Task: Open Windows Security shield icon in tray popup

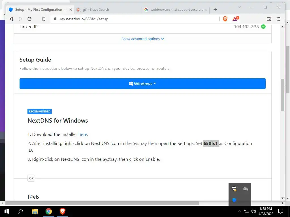Action: 234,188
